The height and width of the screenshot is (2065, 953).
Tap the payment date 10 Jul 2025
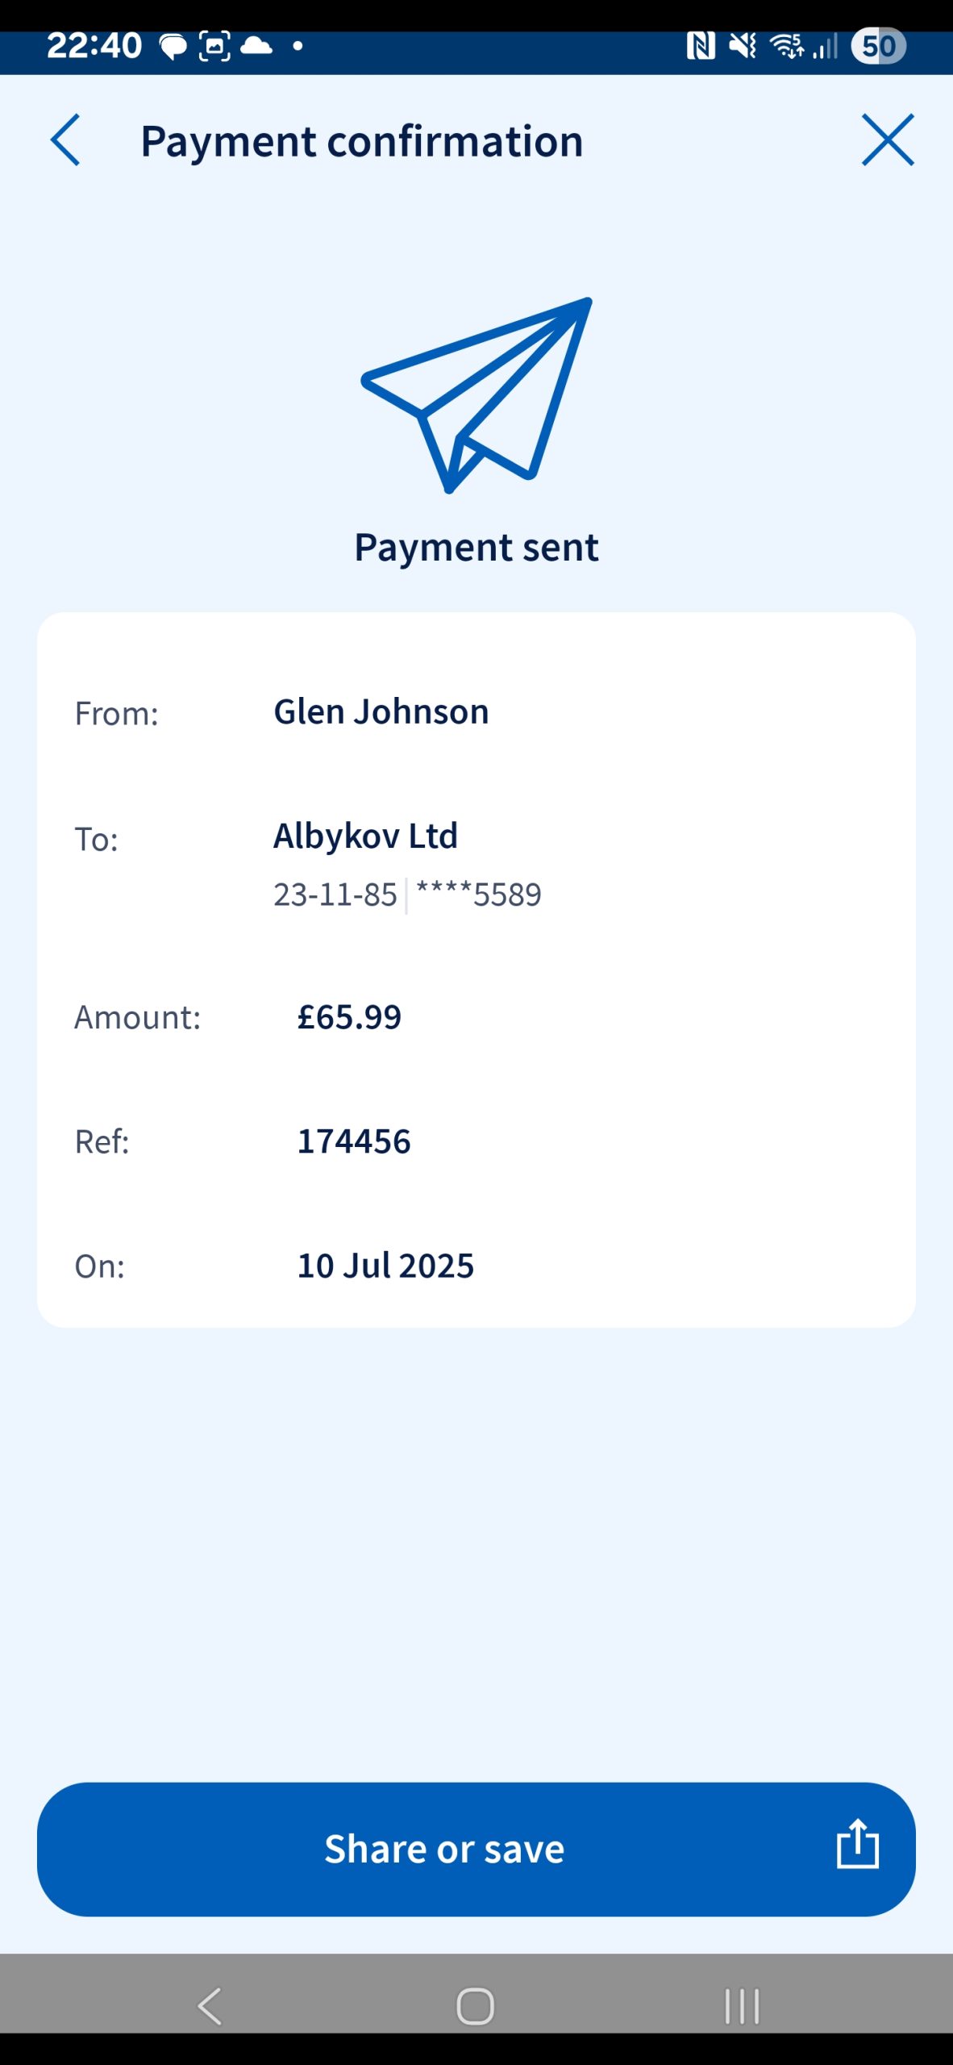pyautogui.click(x=385, y=1266)
